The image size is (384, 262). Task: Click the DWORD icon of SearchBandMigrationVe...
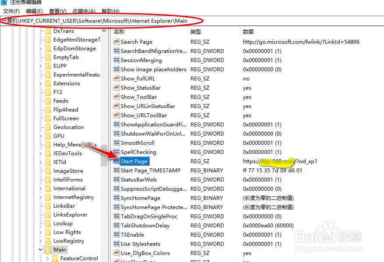[116, 51]
